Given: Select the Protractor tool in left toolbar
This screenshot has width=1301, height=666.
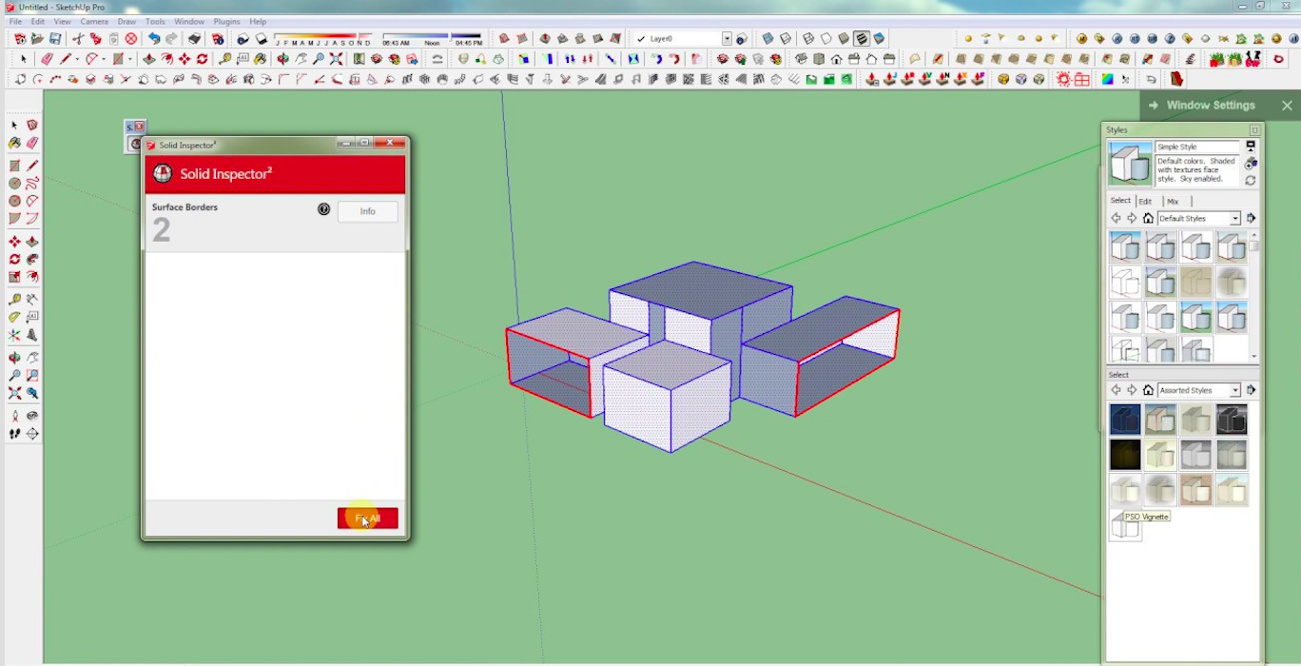Looking at the screenshot, I should (14, 317).
